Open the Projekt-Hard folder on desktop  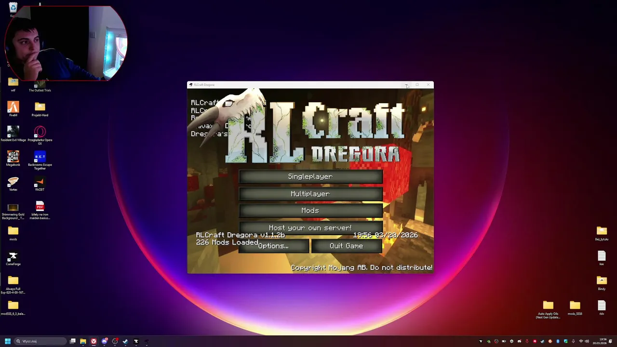click(x=40, y=108)
